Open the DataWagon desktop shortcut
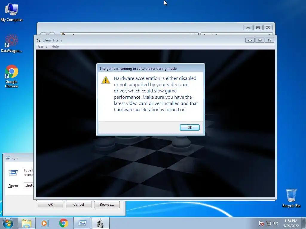 12,43
